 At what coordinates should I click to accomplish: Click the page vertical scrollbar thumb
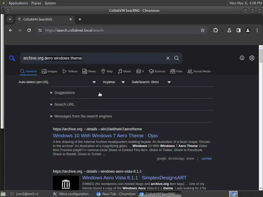point(261,56)
